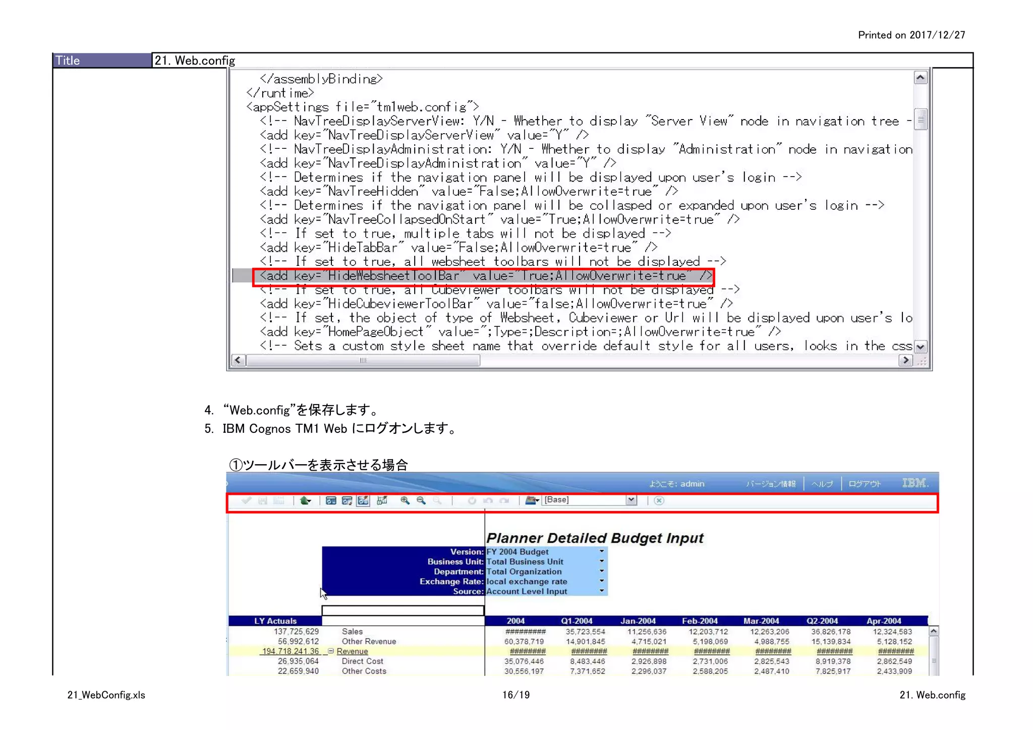Click the greyed reset zoom magnifier

click(437, 500)
